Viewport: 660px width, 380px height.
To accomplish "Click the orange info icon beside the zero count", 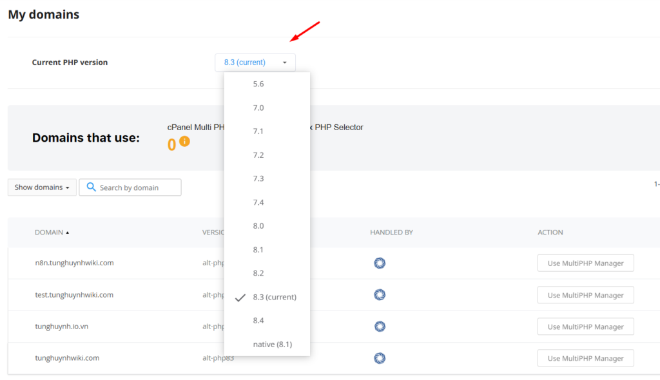I will 184,142.
